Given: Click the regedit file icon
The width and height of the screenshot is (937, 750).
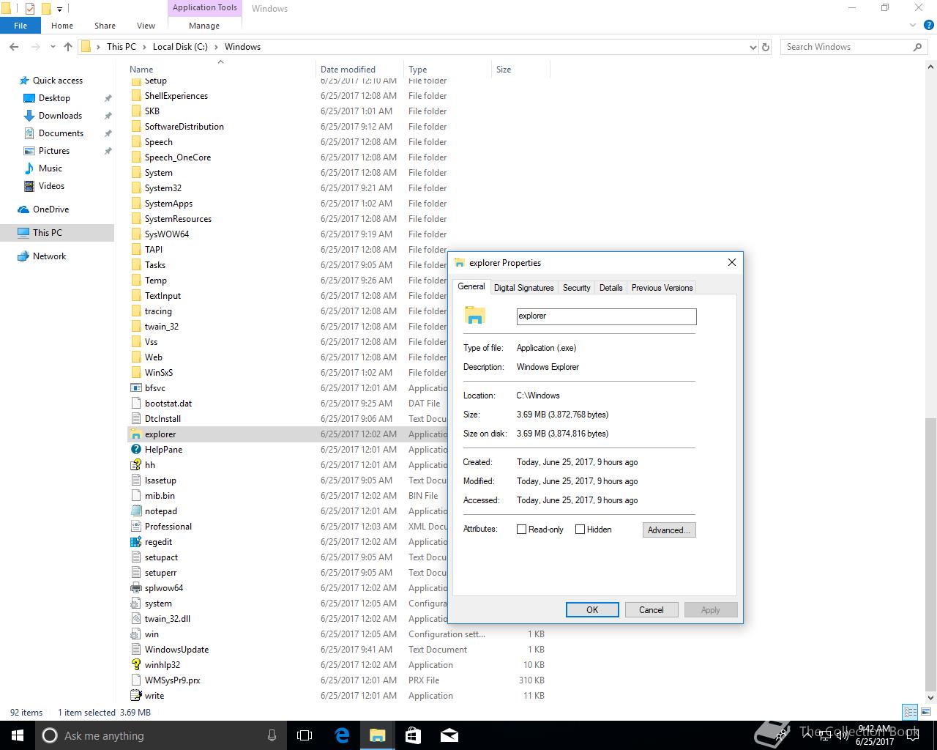Looking at the screenshot, I should pyautogui.click(x=135, y=542).
